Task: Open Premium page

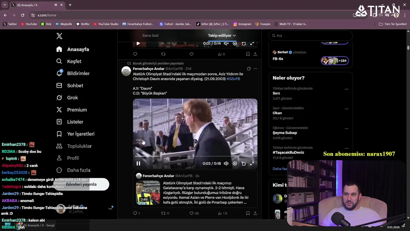Action: (x=71, y=110)
